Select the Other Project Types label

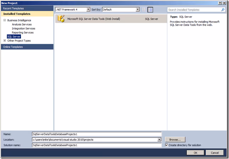pos(19,41)
